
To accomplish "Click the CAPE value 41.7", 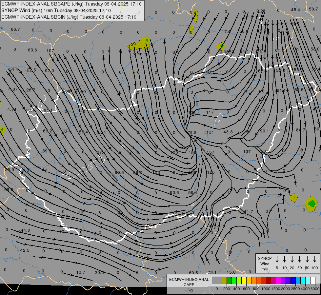I will 249,211.
